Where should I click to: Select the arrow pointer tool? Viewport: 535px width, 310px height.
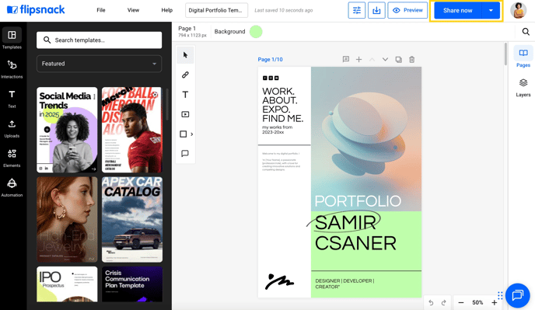(x=185, y=55)
